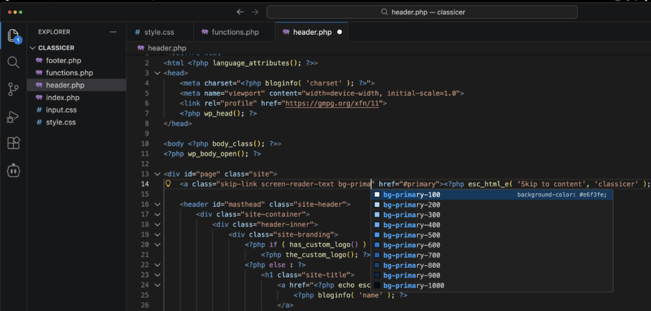Click the background-color: #e6f3fe detail text
Image resolution: width=651 pixels, height=311 pixels.
click(563, 194)
